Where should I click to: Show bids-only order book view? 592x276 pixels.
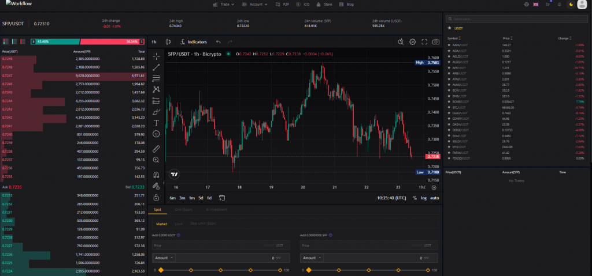[14, 41]
